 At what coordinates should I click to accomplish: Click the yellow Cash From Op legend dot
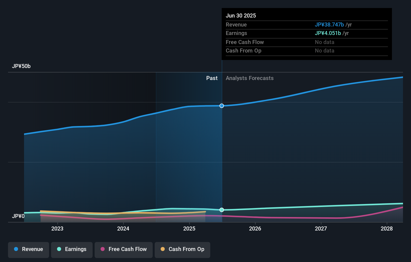coord(163,249)
